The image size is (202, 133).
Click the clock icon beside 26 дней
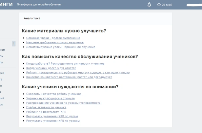159,5
